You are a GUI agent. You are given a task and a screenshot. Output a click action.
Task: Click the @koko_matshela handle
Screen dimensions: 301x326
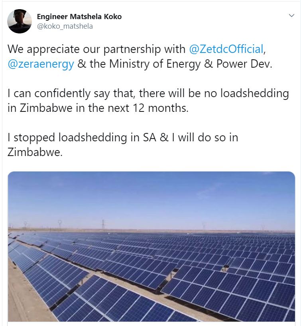(65, 26)
